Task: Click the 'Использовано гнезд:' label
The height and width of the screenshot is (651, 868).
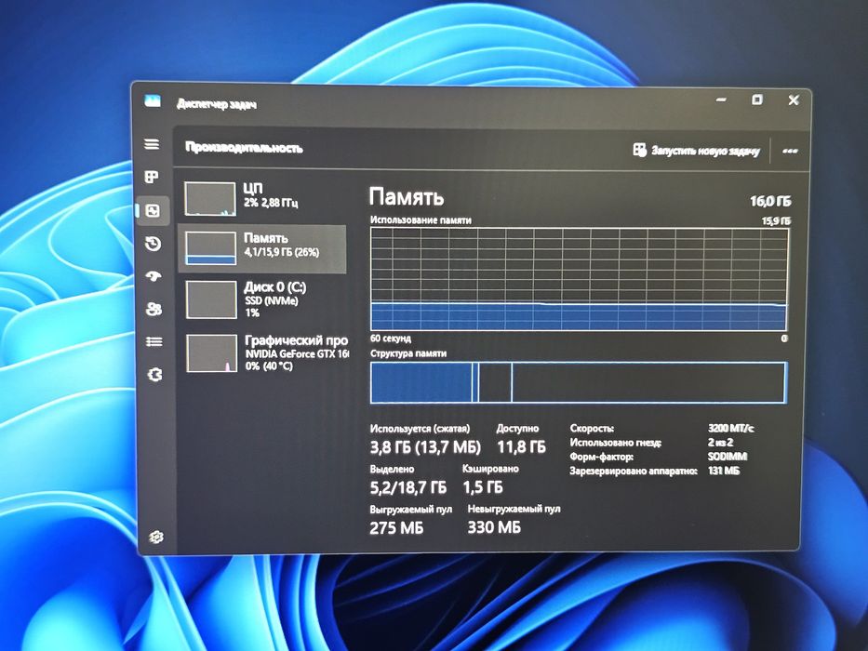Action: (616, 443)
